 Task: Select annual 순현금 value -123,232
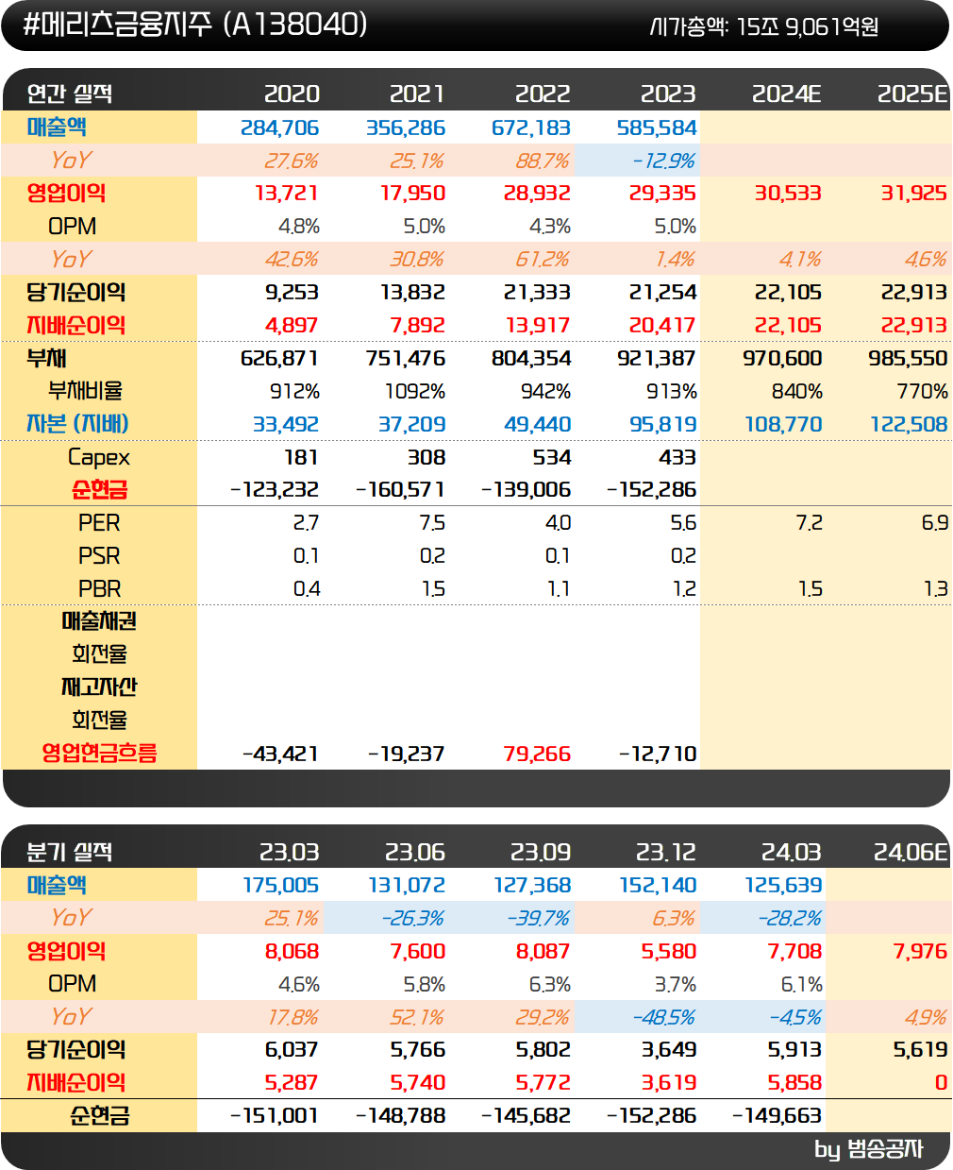pyautogui.click(x=275, y=489)
